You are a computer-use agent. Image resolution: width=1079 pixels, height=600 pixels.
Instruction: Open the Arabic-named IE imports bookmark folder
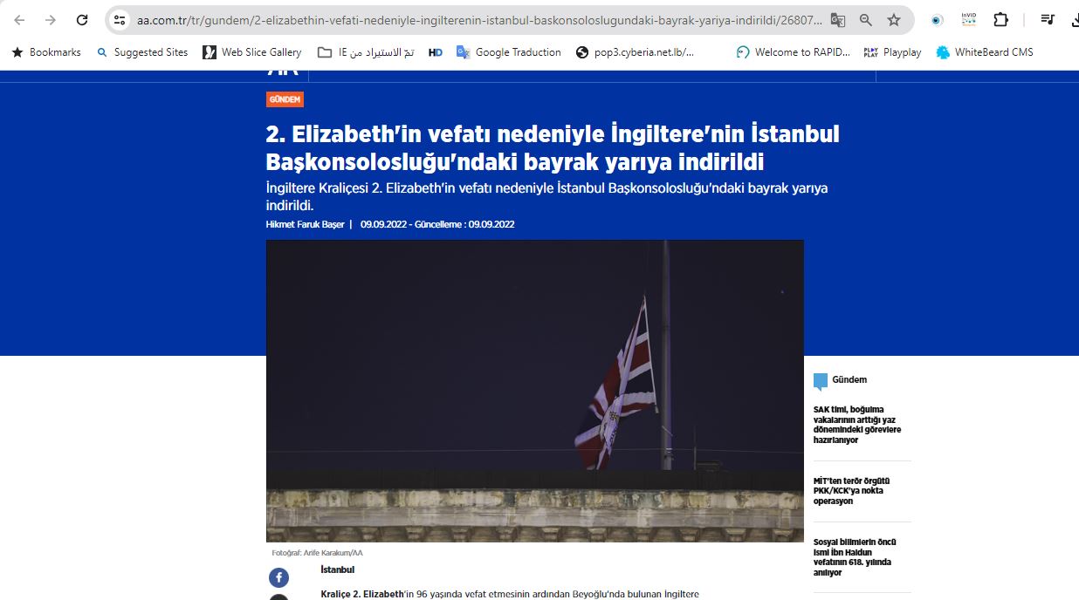[x=365, y=52]
